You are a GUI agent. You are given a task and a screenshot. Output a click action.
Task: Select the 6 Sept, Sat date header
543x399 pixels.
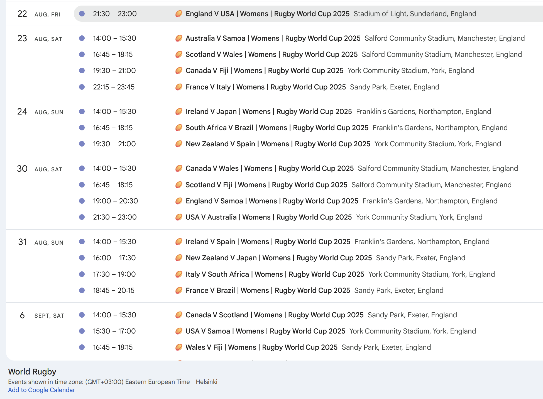[x=42, y=315]
